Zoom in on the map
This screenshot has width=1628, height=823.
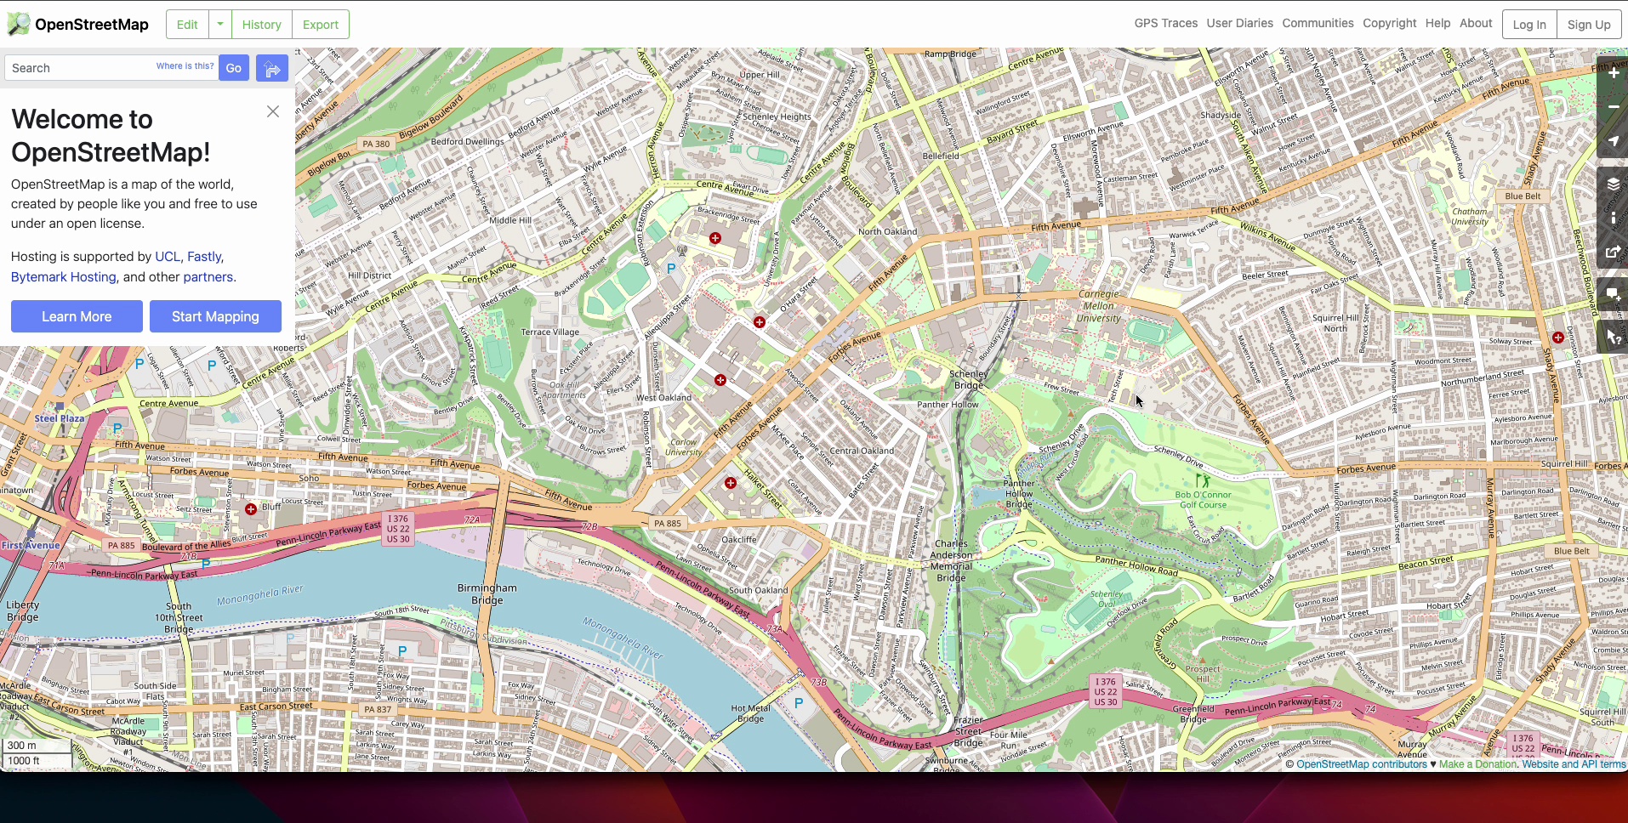click(1613, 73)
